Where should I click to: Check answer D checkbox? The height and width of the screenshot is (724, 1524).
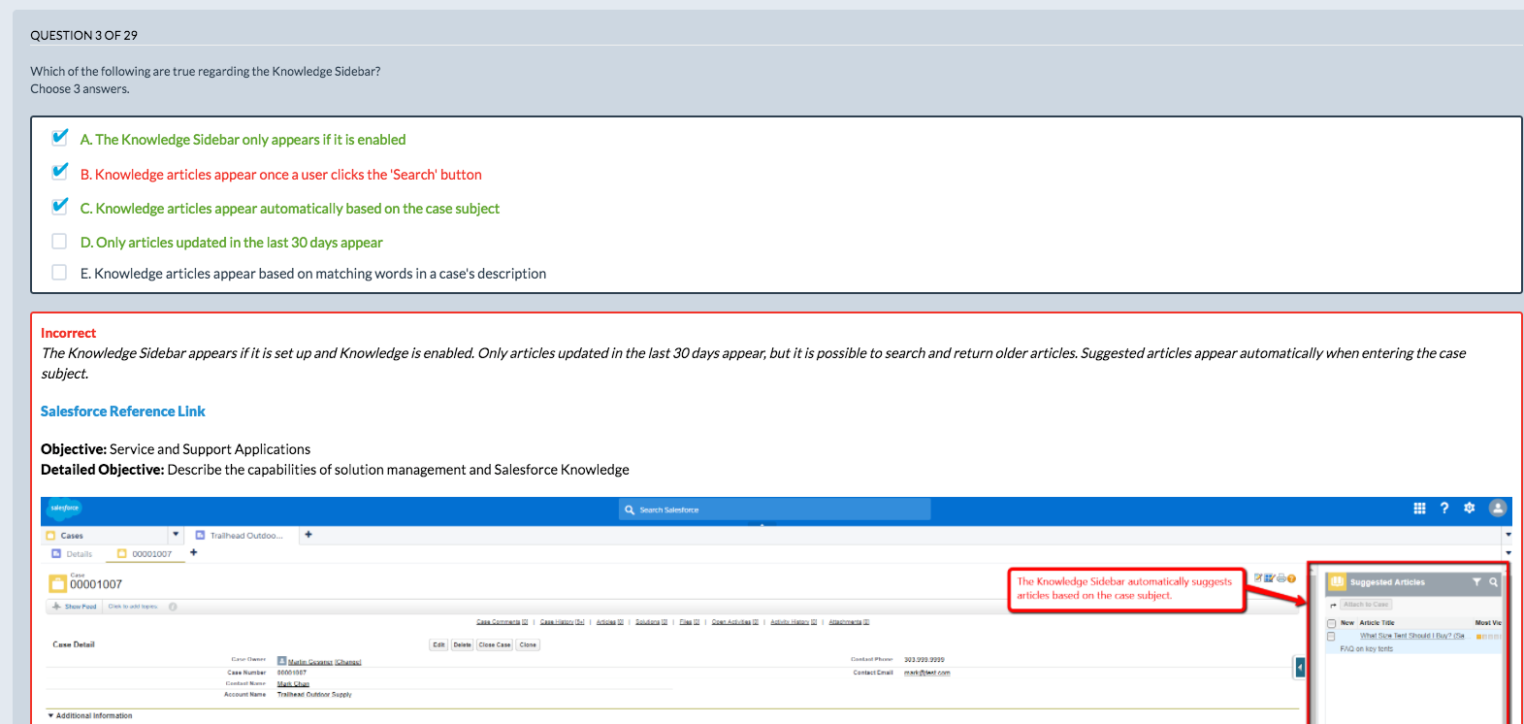click(59, 241)
